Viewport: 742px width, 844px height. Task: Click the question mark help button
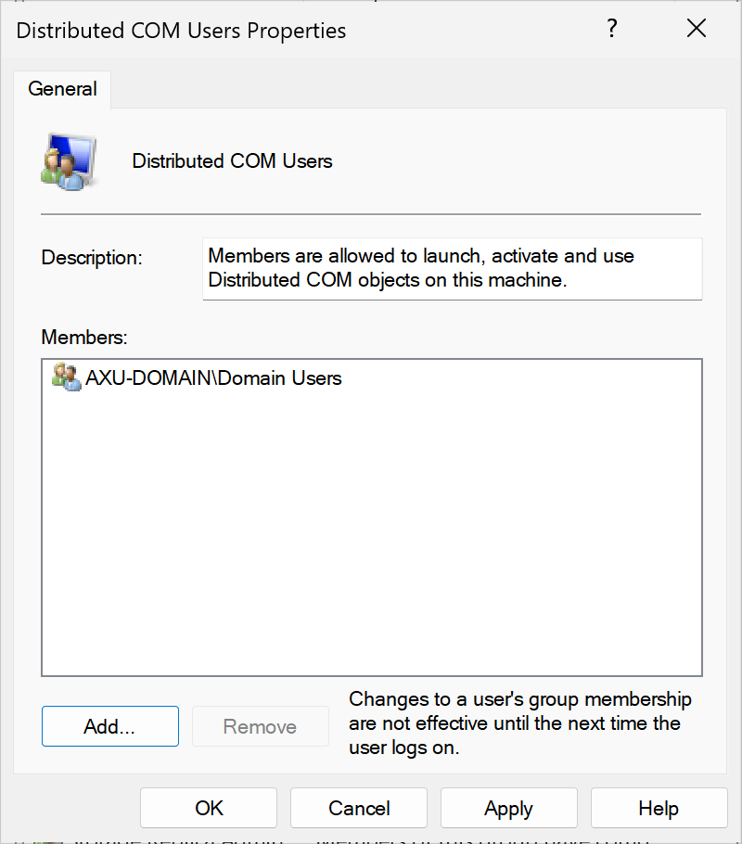tap(612, 30)
